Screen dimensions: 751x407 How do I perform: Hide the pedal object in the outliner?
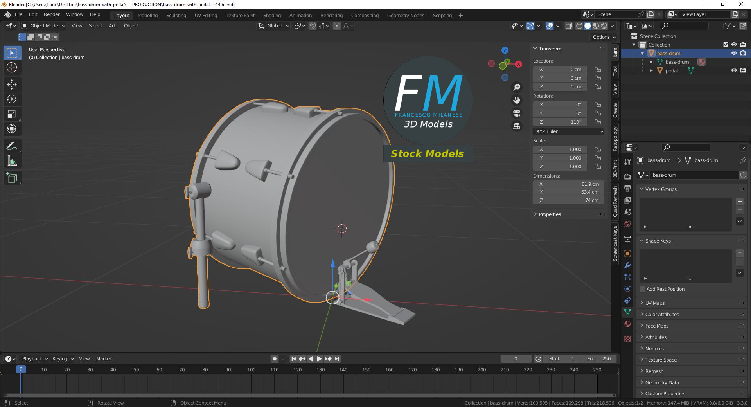[734, 70]
